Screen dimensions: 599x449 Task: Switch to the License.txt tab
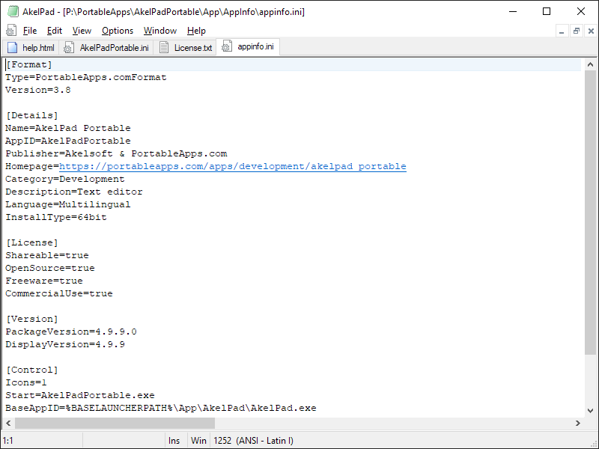(192, 48)
